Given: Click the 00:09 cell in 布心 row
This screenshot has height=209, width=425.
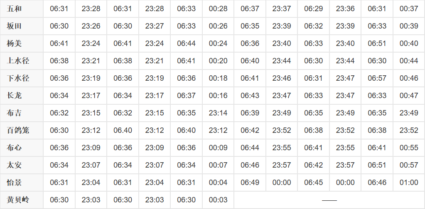Looking at the screenshot, I should (218, 148).
